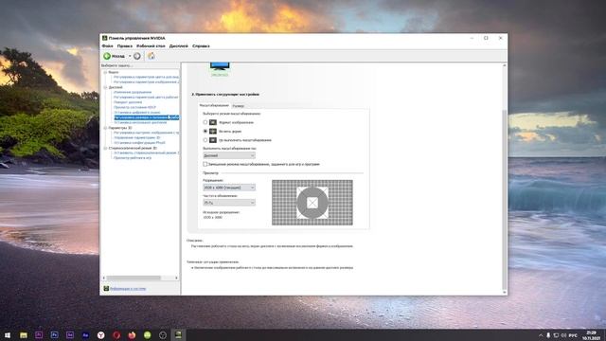Screen dimensions: 606x341
Task: Click the scaling preview test pattern image
Action: coord(312,203)
